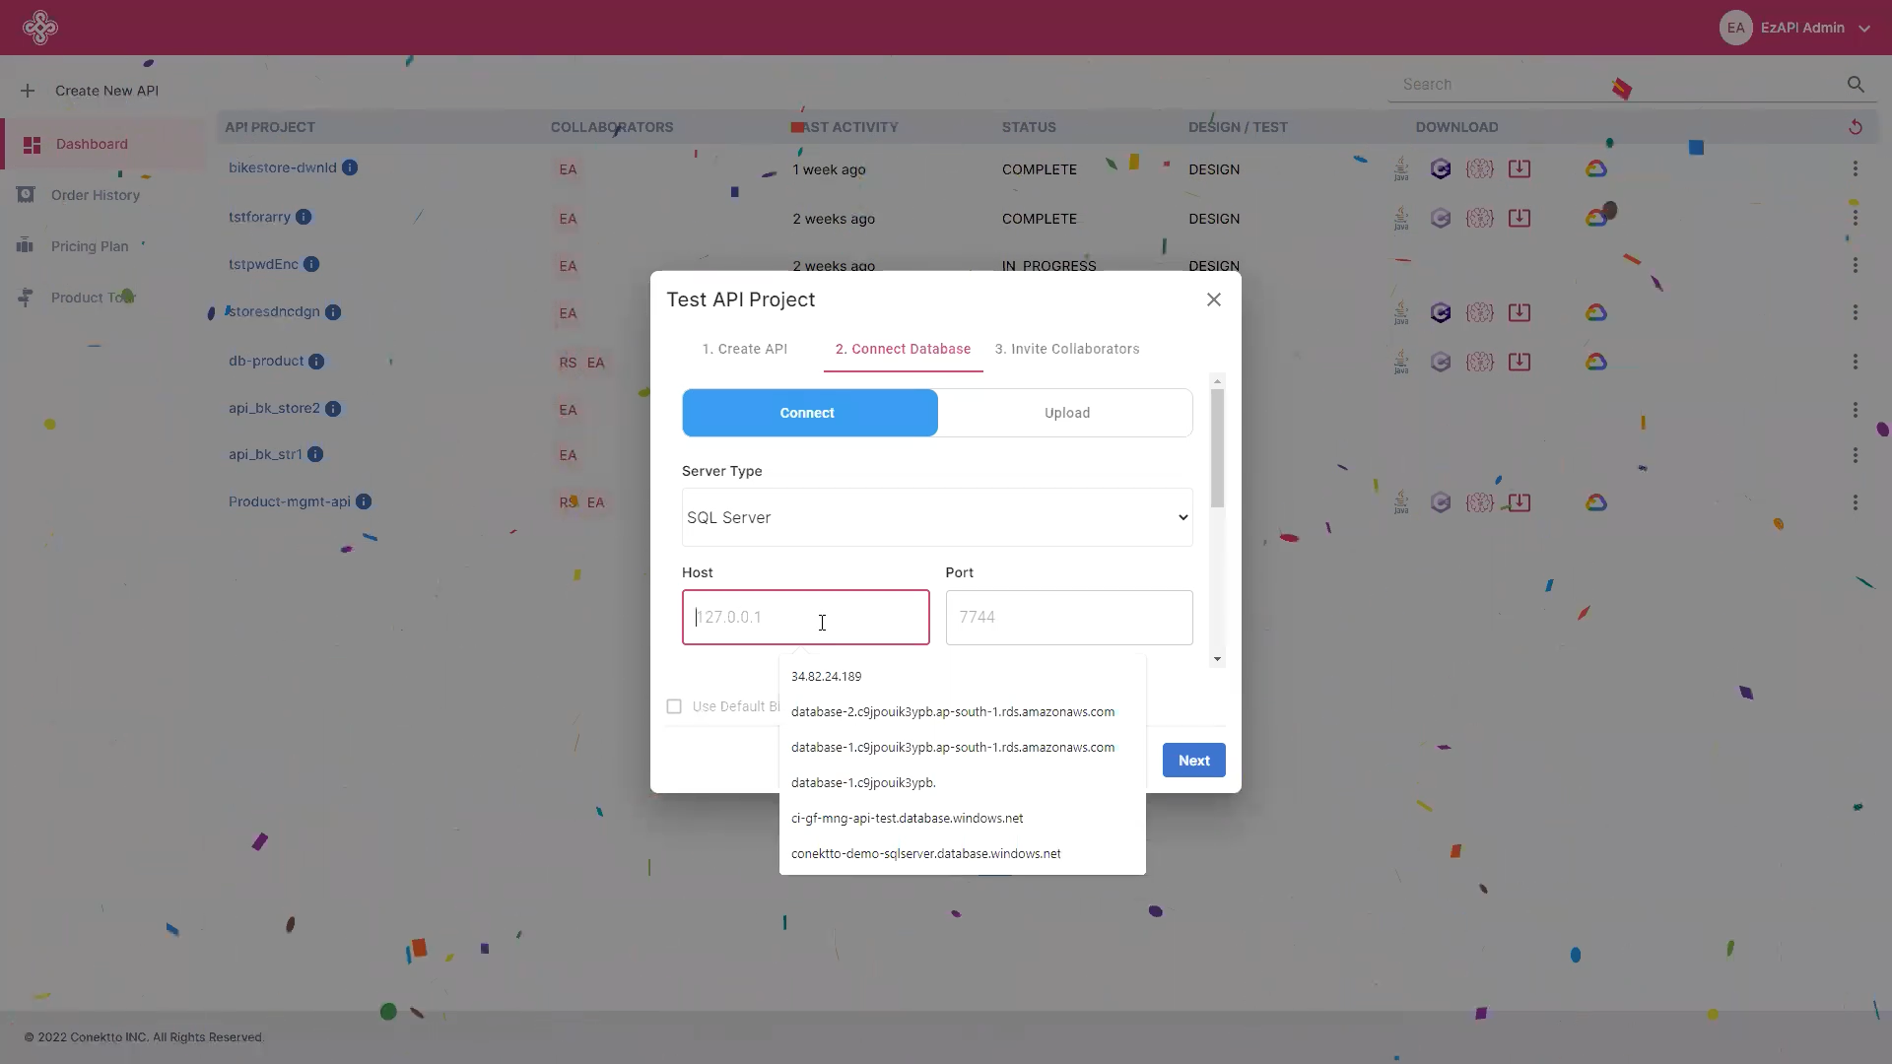1892x1064 pixels.
Task: Click the Conektto logo in the header
Action: [40, 28]
